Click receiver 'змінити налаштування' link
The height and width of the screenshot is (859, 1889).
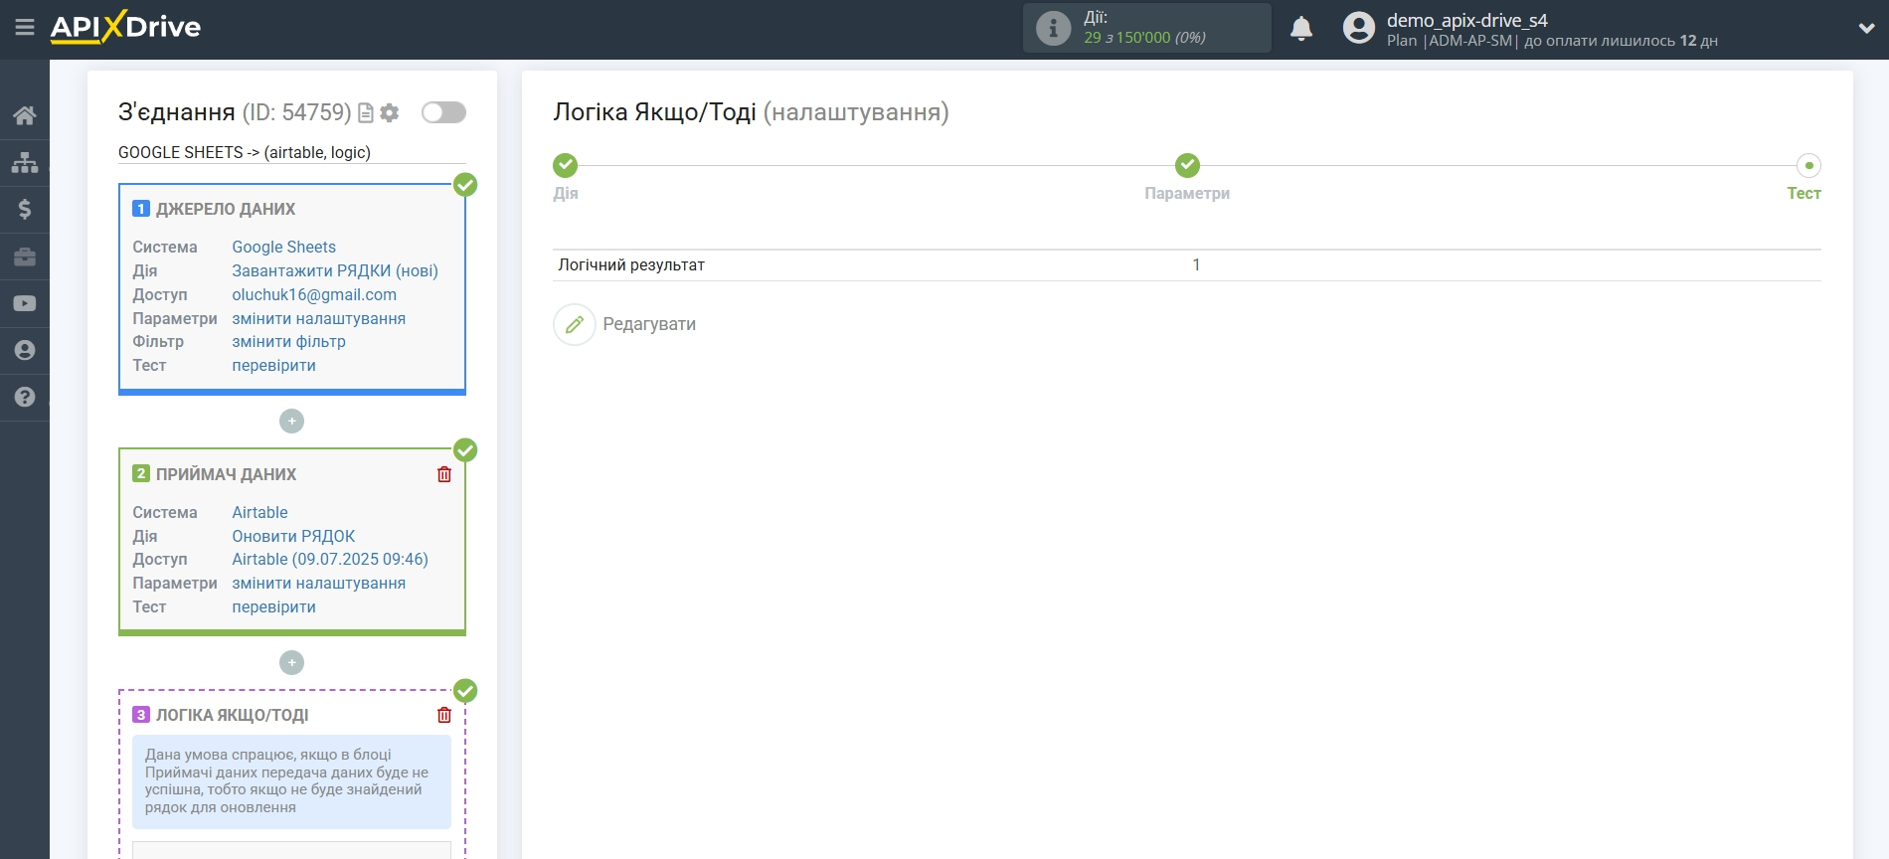coord(318,583)
